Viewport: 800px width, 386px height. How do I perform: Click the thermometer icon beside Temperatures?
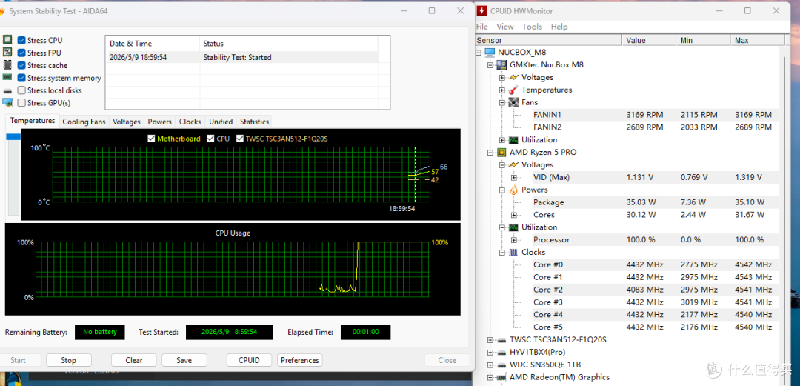pos(514,90)
